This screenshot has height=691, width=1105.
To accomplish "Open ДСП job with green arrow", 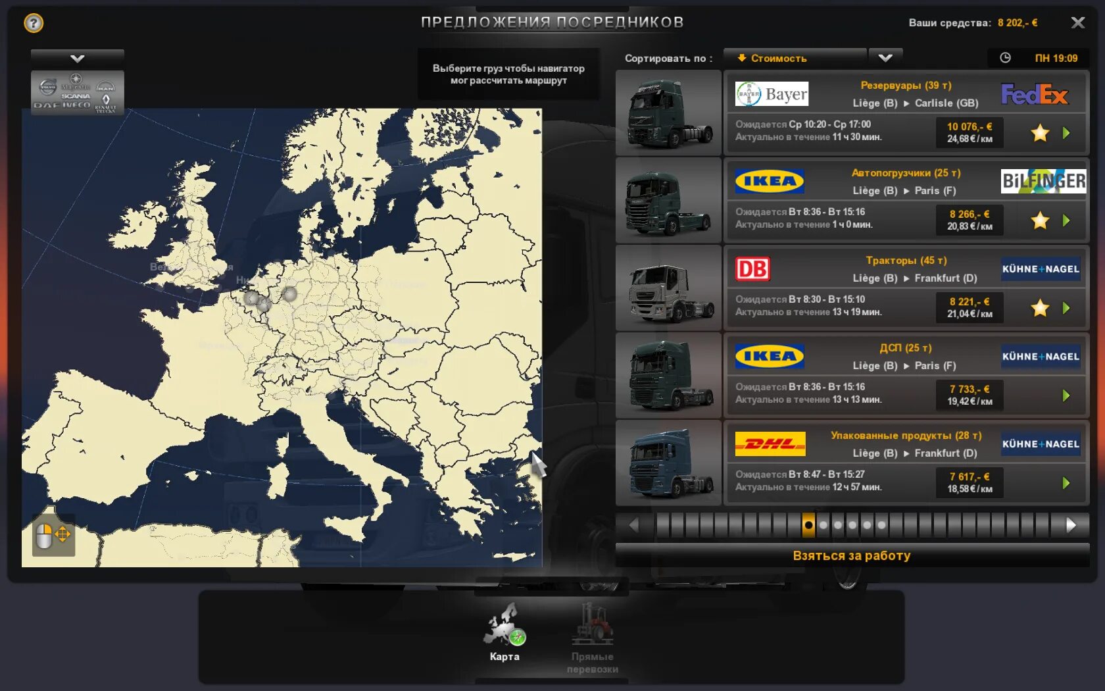I will tap(1066, 396).
